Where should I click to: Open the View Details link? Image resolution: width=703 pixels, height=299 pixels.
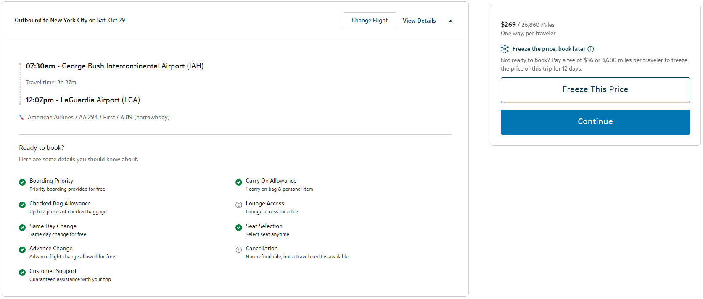point(419,21)
